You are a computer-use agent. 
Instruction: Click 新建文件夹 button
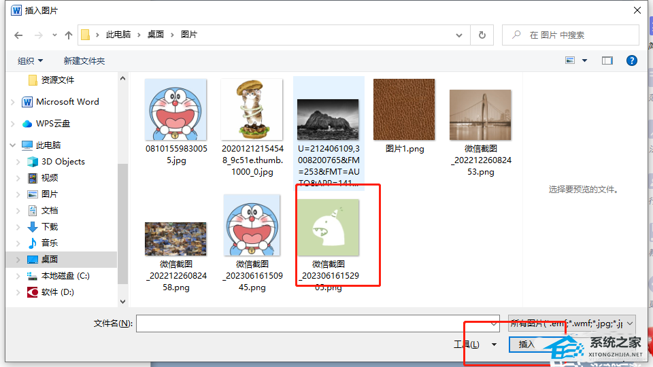click(84, 60)
